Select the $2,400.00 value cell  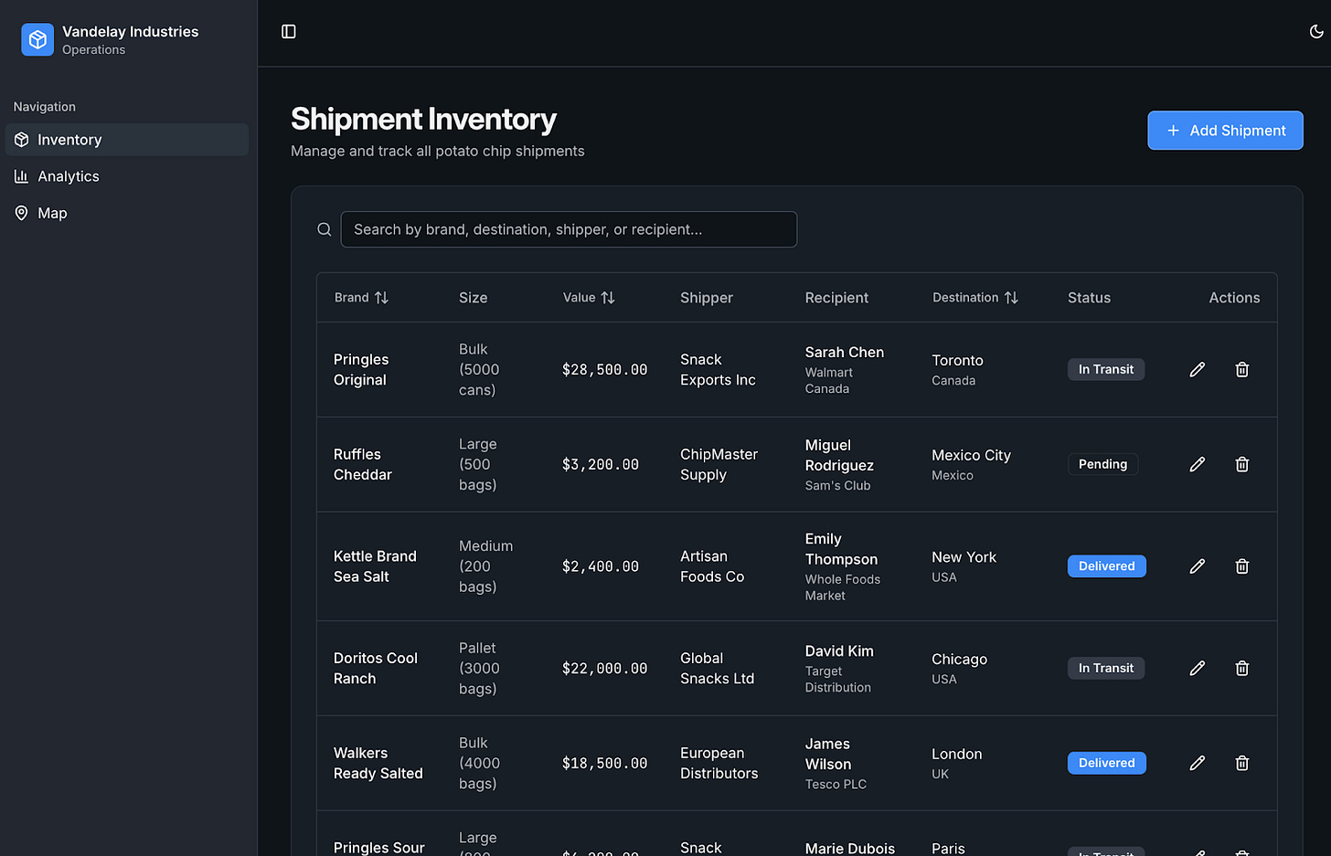point(601,566)
